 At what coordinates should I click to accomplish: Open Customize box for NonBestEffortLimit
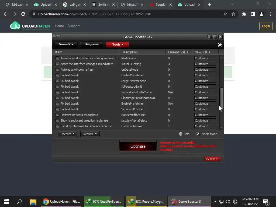(205, 115)
